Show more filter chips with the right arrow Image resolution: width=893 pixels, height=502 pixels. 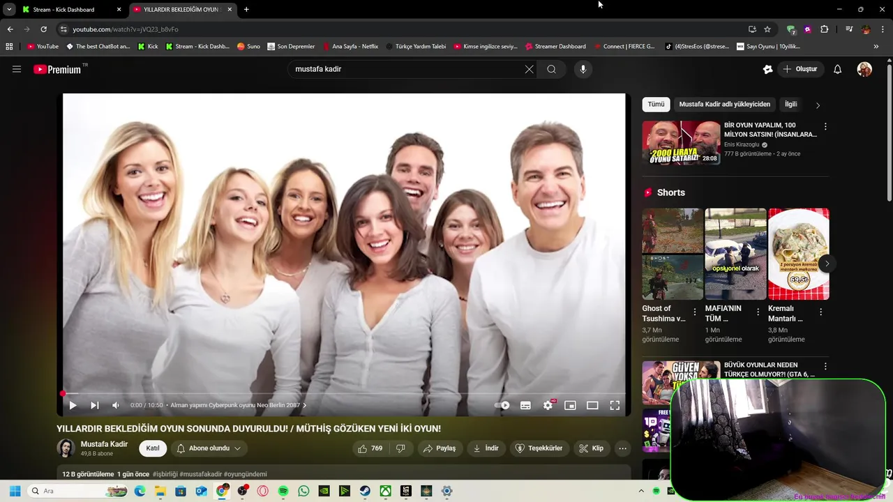(818, 105)
